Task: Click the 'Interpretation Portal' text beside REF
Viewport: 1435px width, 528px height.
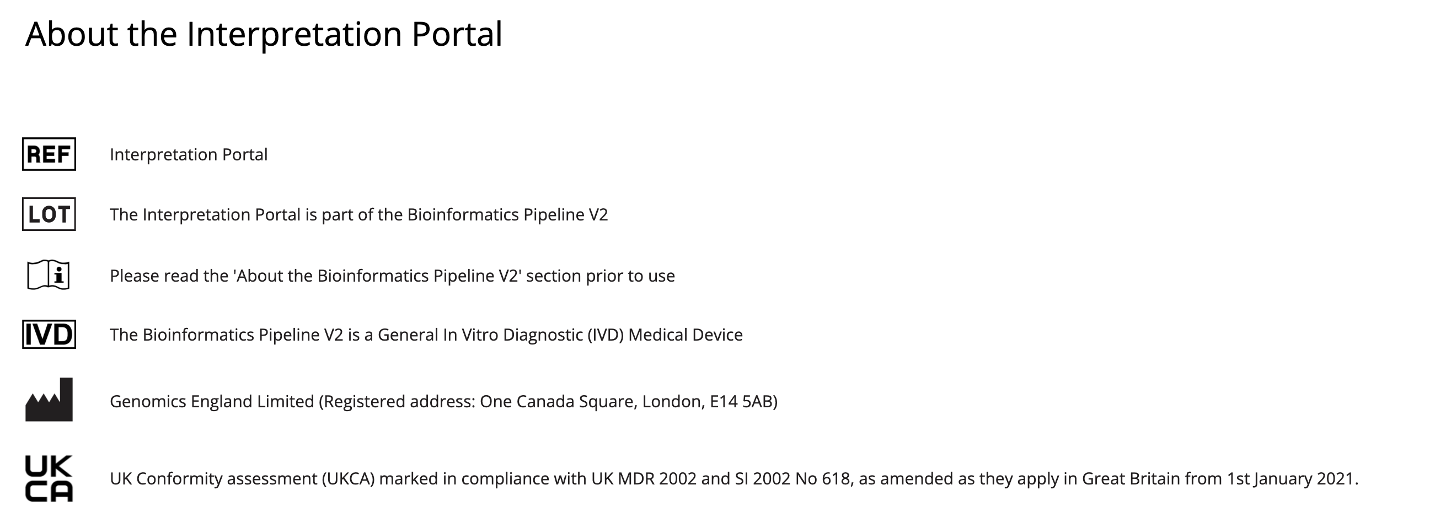Action: coord(189,154)
